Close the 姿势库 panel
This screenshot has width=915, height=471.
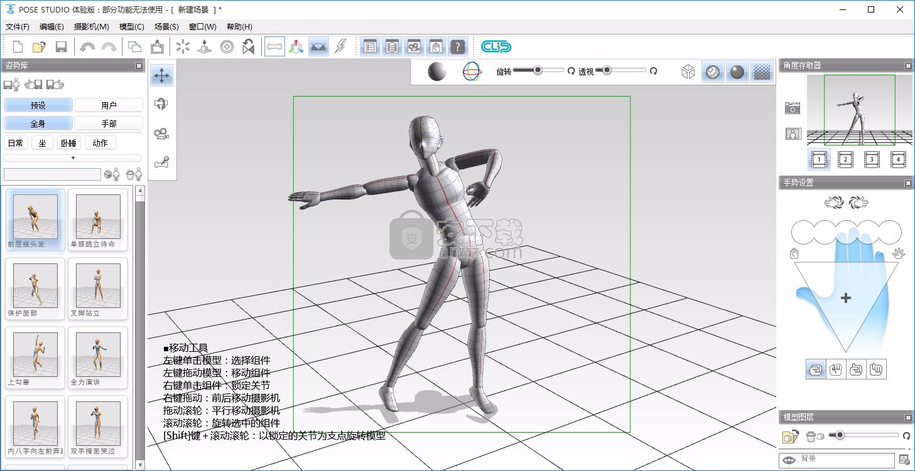tap(139, 66)
